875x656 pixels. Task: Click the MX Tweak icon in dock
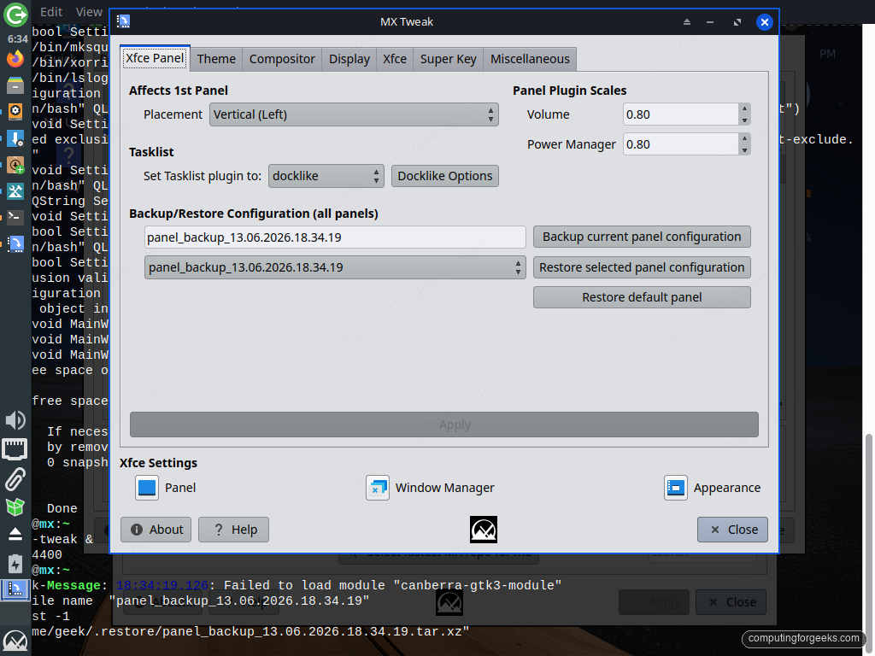[15, 243]
